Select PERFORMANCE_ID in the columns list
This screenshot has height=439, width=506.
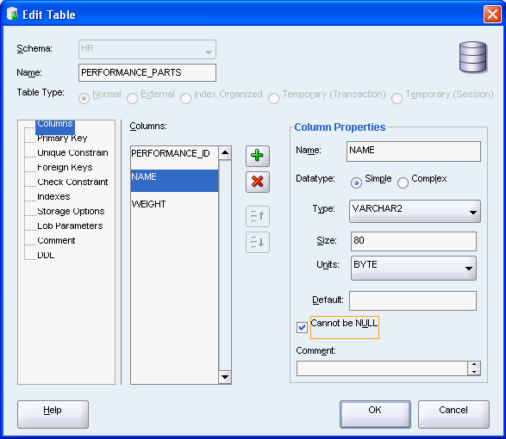click(175, 153)
